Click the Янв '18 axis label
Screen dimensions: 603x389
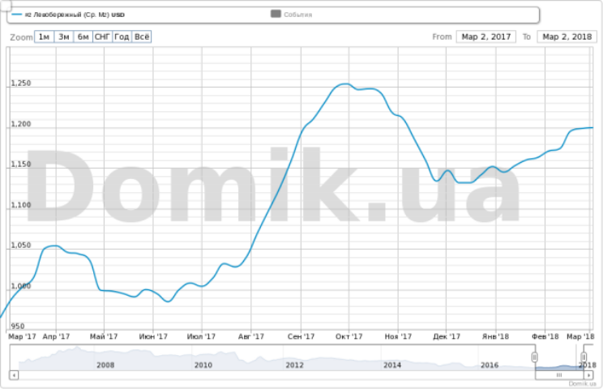click(x=496, y=336)
